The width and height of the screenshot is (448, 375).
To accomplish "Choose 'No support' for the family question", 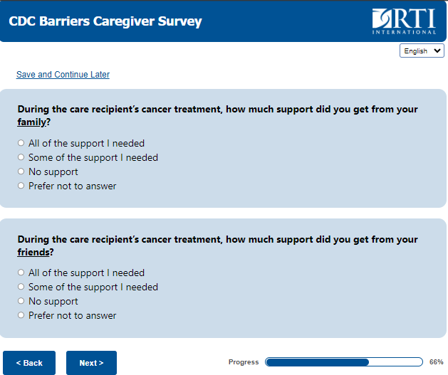I will pos(21,171).
